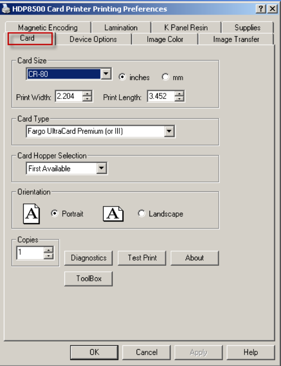Open the Supplies tab
Image resolution: width=281 pixels, height=366 pixels.
(x=247, y=28)
